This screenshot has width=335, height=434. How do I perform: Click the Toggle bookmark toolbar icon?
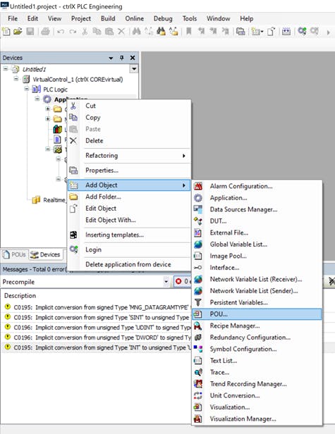(x=189, y=31)
